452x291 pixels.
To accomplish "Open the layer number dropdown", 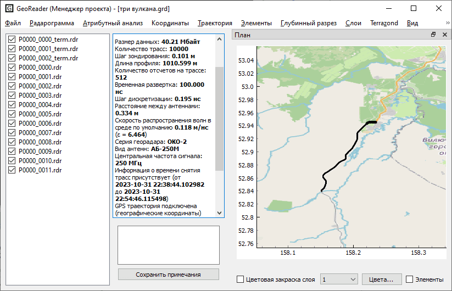I will pyautogui.click(x=339, y=279).
